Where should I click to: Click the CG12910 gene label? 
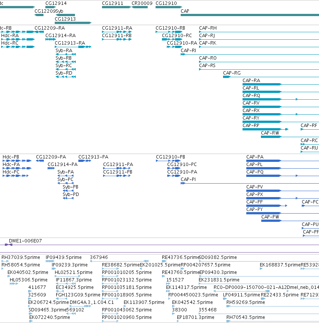(x=166, y=3)
